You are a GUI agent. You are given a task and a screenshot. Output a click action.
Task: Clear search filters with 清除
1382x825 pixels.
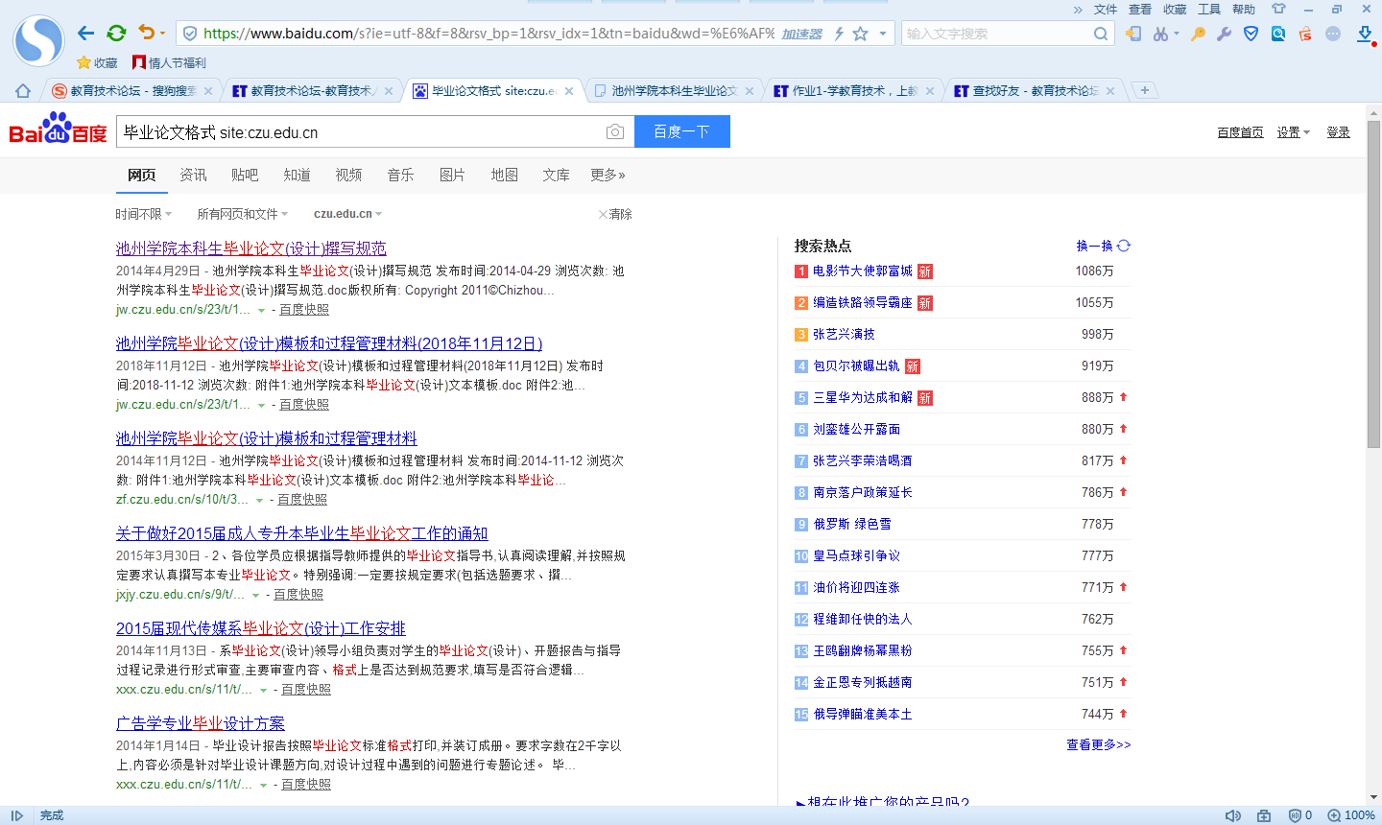coord(615,214)
